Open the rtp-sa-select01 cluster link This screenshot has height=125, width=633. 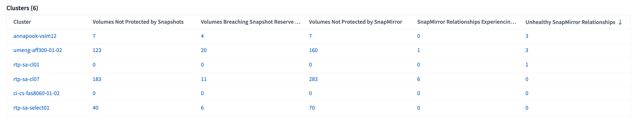point(31,108)
